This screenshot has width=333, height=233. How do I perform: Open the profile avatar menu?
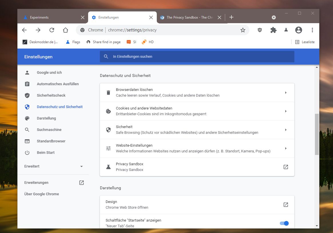coord(299,30)
